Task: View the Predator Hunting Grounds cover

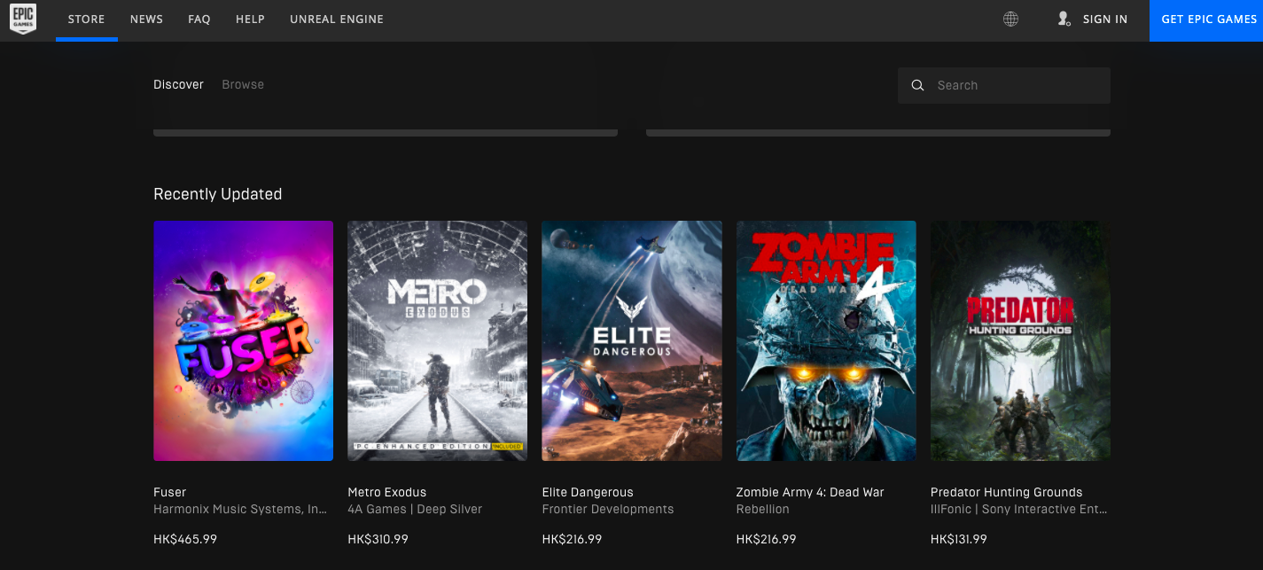Action: coord(1020,340)
